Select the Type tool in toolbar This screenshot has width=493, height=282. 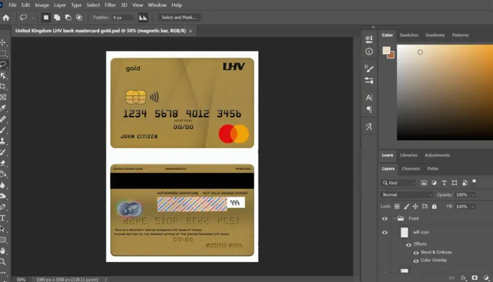click(x=3, y=218)
